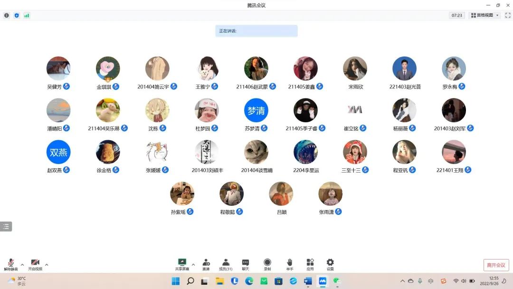Screen dimensions: 513x289
Task: Start recording with 录制 button
Action: click(x=267, y=264)
